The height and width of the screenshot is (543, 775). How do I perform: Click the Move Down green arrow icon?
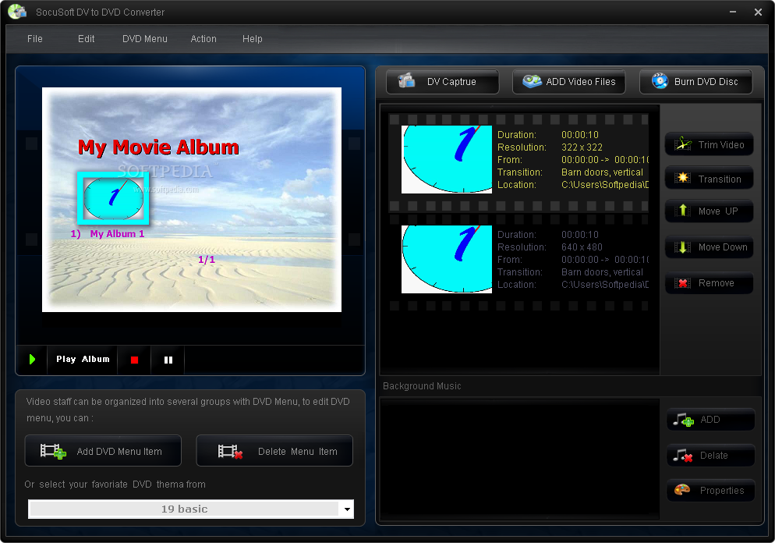point(682,247)
